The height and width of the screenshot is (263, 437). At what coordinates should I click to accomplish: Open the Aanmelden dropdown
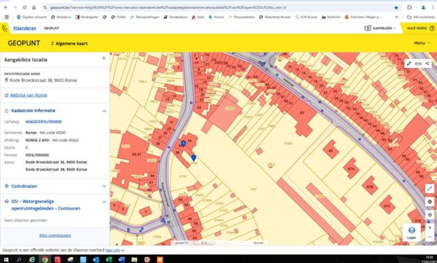click(382, 28)
